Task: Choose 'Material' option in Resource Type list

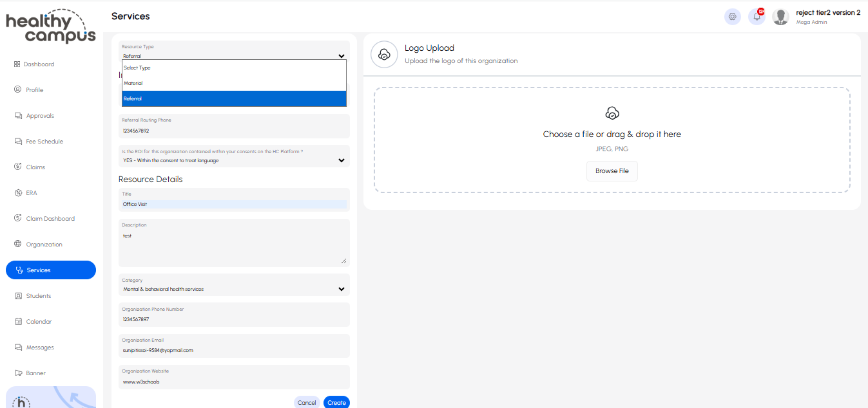Action: point(234,83)
